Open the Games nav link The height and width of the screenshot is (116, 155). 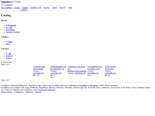pyautogui.click(x=17, y=8)
